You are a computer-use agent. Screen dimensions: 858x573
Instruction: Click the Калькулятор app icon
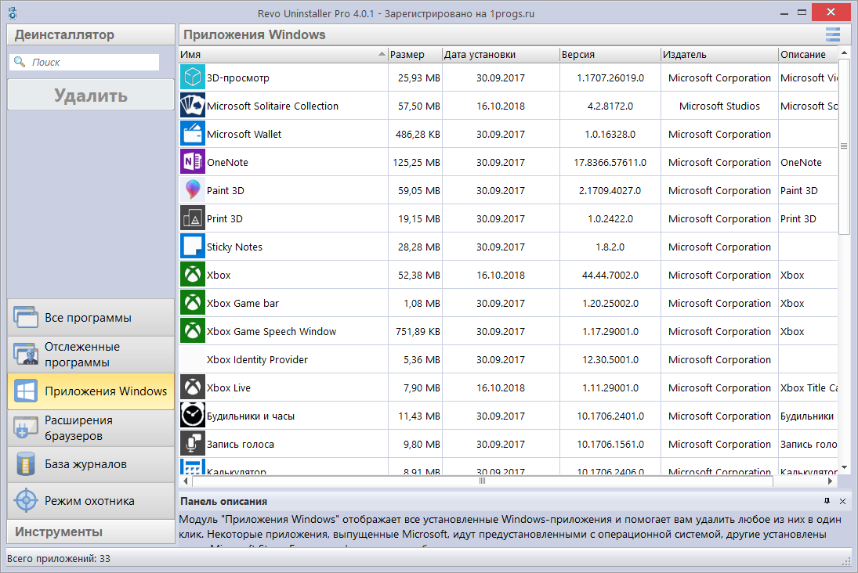pyautogui.click(x=192, y=468)
